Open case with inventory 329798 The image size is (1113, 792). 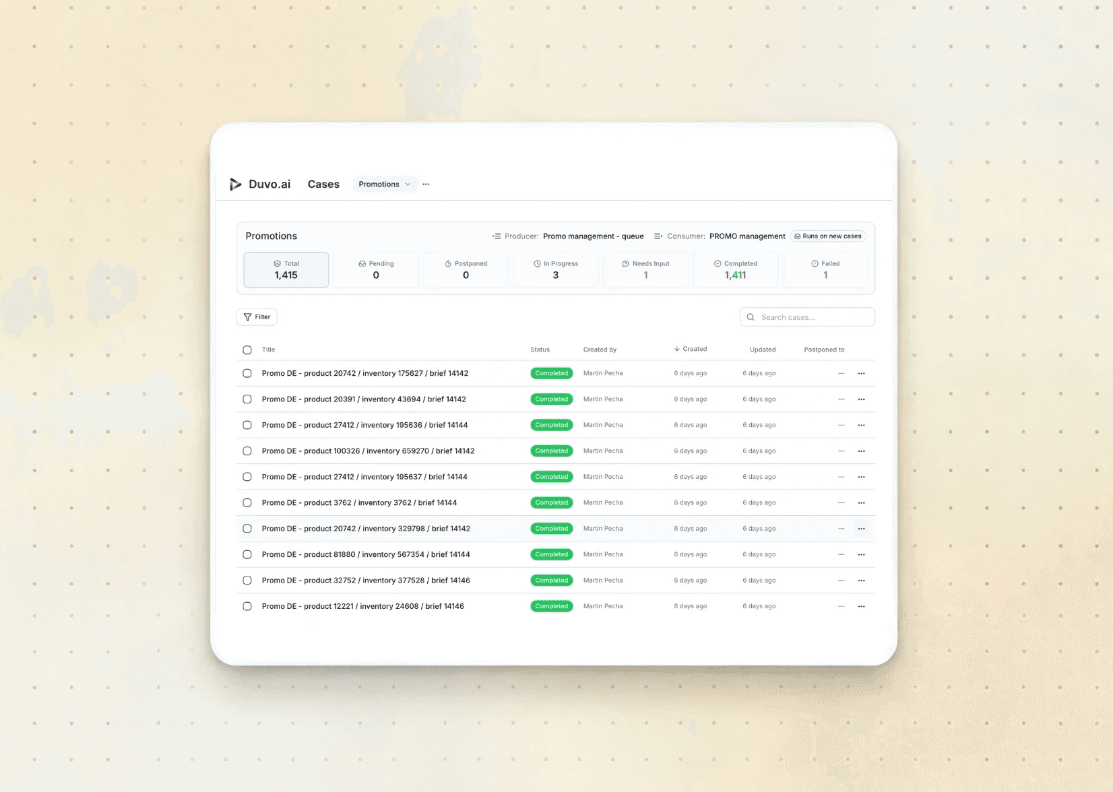click(366, 529)
